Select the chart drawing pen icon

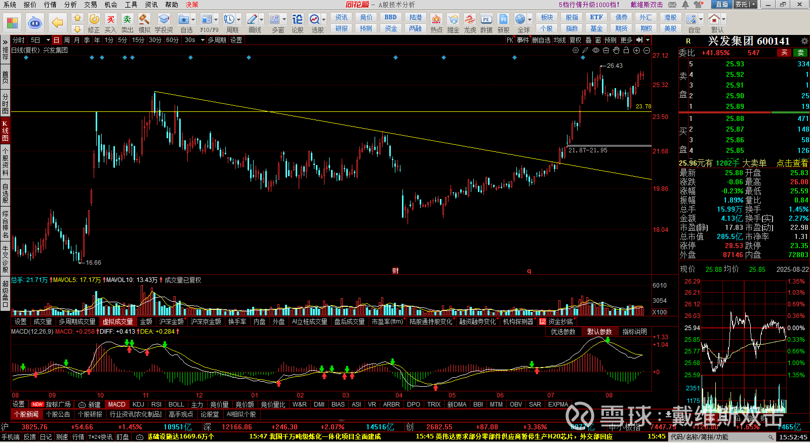pos(586,50)
